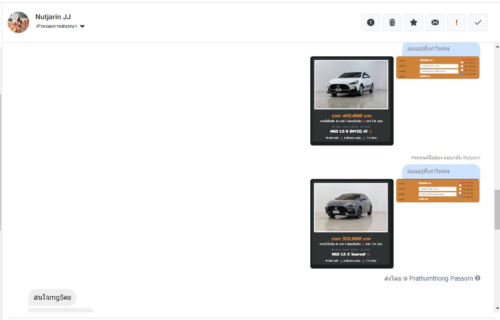Click reply label รถยนต์มือสอง ตอบกลับ Nutjarin
The image size is (500, 320).
pos(445,158)
